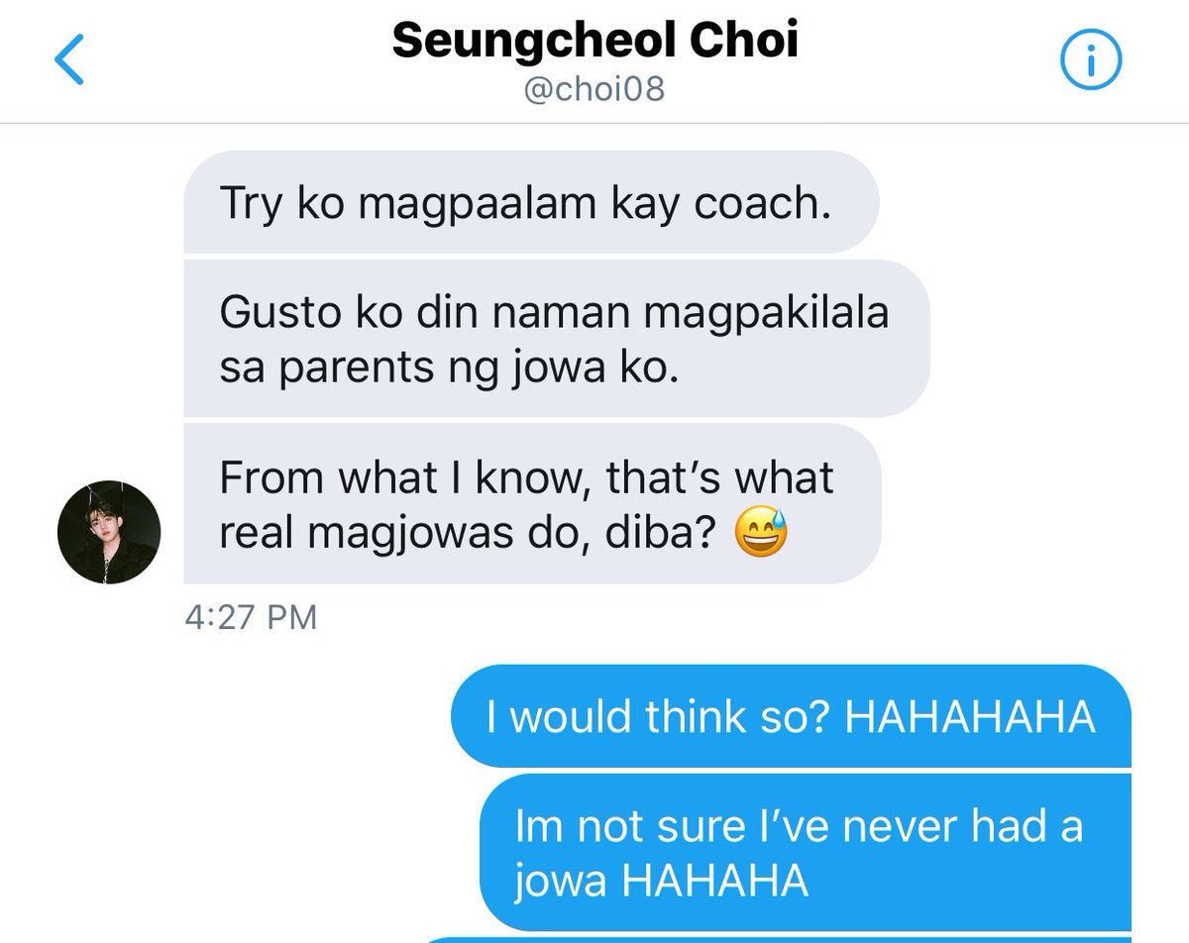Tap the 4:27 PM timestamp

[251, 617]
